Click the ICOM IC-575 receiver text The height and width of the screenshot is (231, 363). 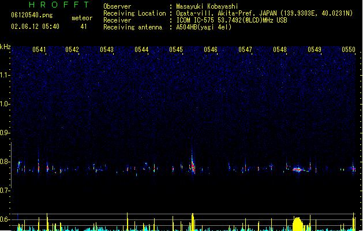coord(232,20)
